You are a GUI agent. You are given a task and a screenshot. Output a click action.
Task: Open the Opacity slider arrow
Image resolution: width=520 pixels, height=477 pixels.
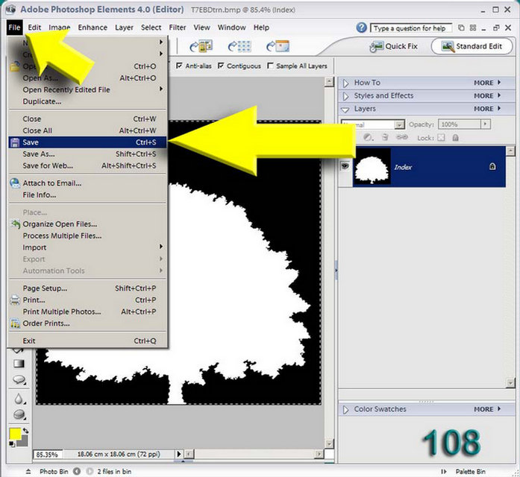tap(485, 124)
